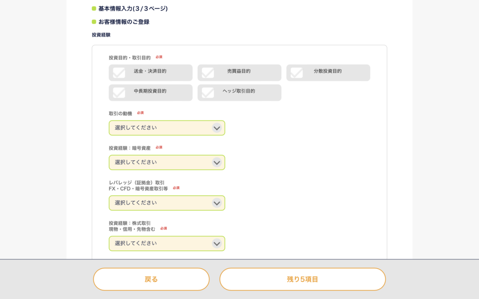Click the 分散投資目的 checkmark icon

tap(297, 72)
